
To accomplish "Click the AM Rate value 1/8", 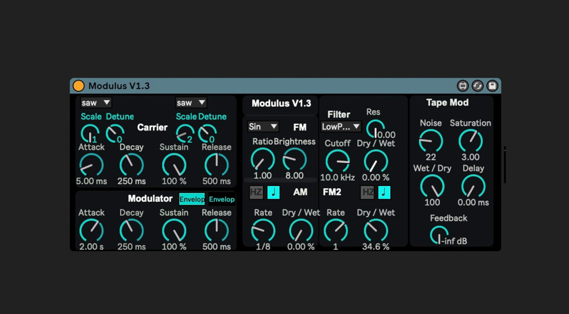I will [263, 247].
